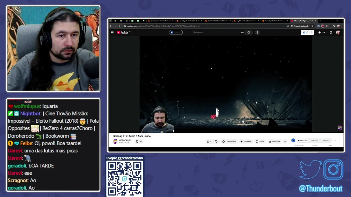Click the Twitter bird icon
This screenshot has height=197, width=351.
[x=311, y=170]
